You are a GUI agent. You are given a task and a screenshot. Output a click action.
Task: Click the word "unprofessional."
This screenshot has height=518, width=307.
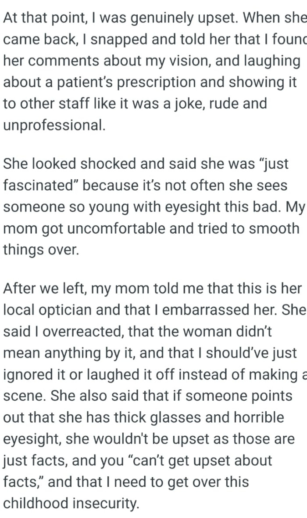54,125
